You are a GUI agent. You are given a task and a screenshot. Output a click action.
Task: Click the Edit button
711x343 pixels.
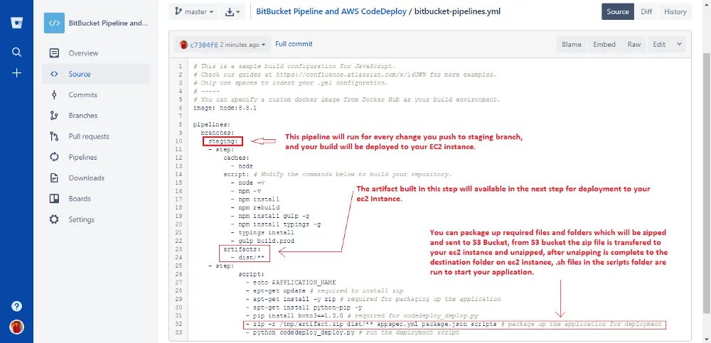coord(659,45)
